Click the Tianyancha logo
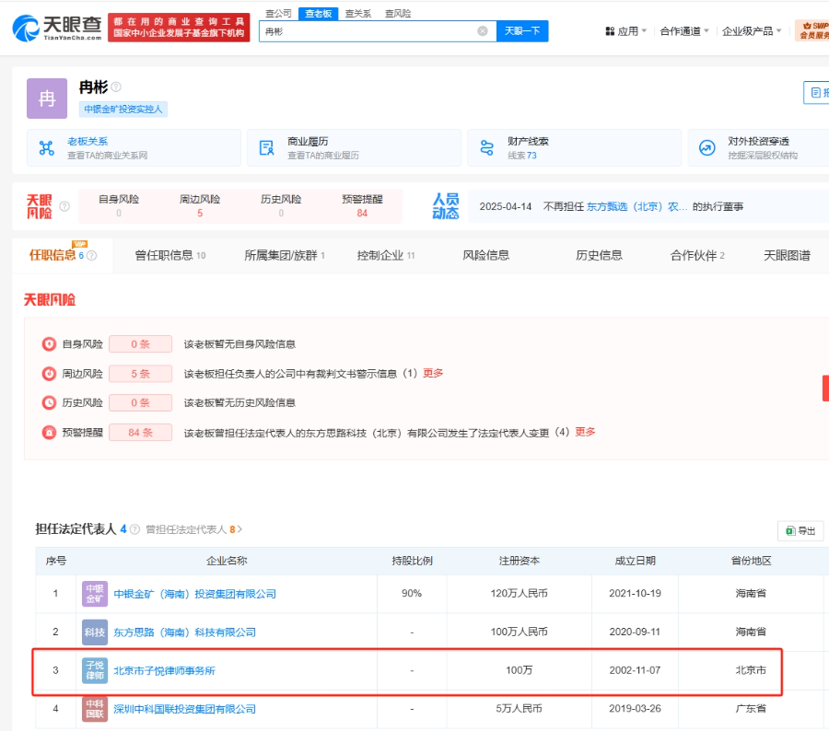The image size is (829, 731). [x=57, y=28]
